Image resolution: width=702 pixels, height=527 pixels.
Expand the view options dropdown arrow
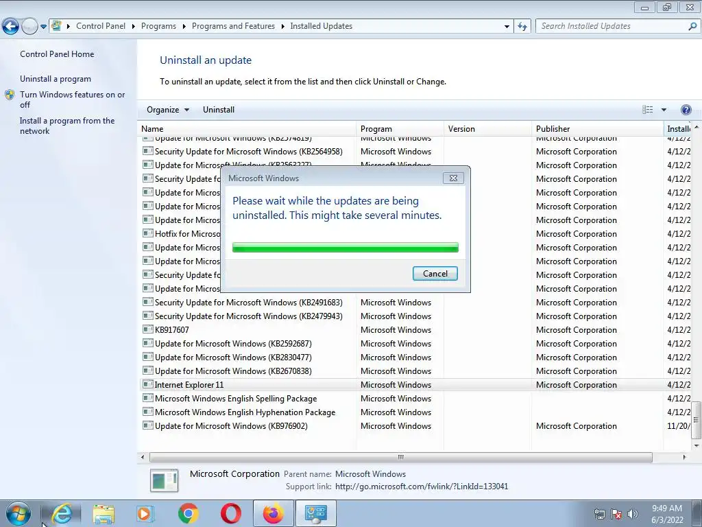[x=664, y=110]
